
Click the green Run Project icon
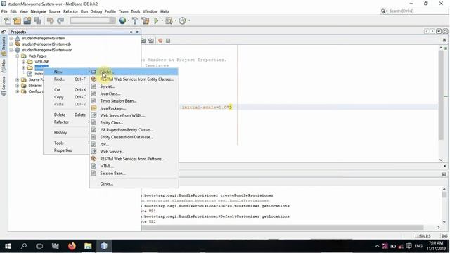[x=156, y=20]
